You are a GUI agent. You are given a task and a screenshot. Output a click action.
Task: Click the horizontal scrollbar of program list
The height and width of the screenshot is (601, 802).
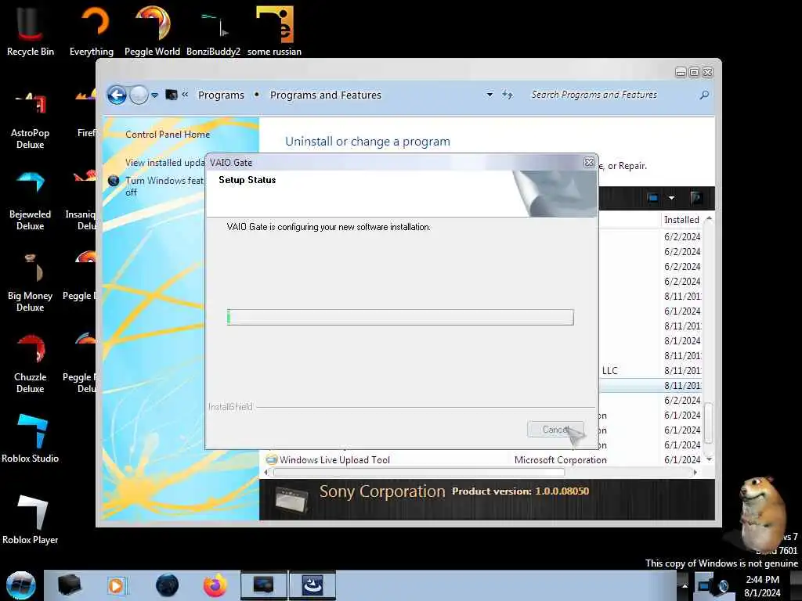tap(419, 473)
